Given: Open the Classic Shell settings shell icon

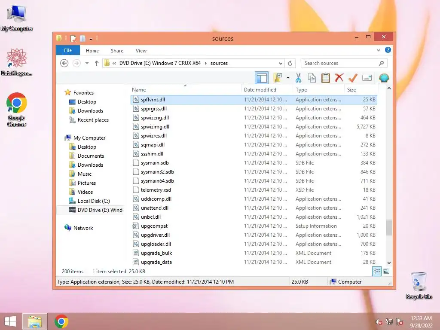Looking at the screenshot, I should point(384,78).
